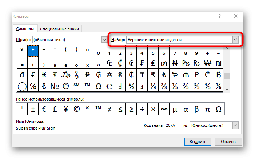Choose the tenge sign ₸
This screenshot has width=255, height=159.
click(142, 74)
